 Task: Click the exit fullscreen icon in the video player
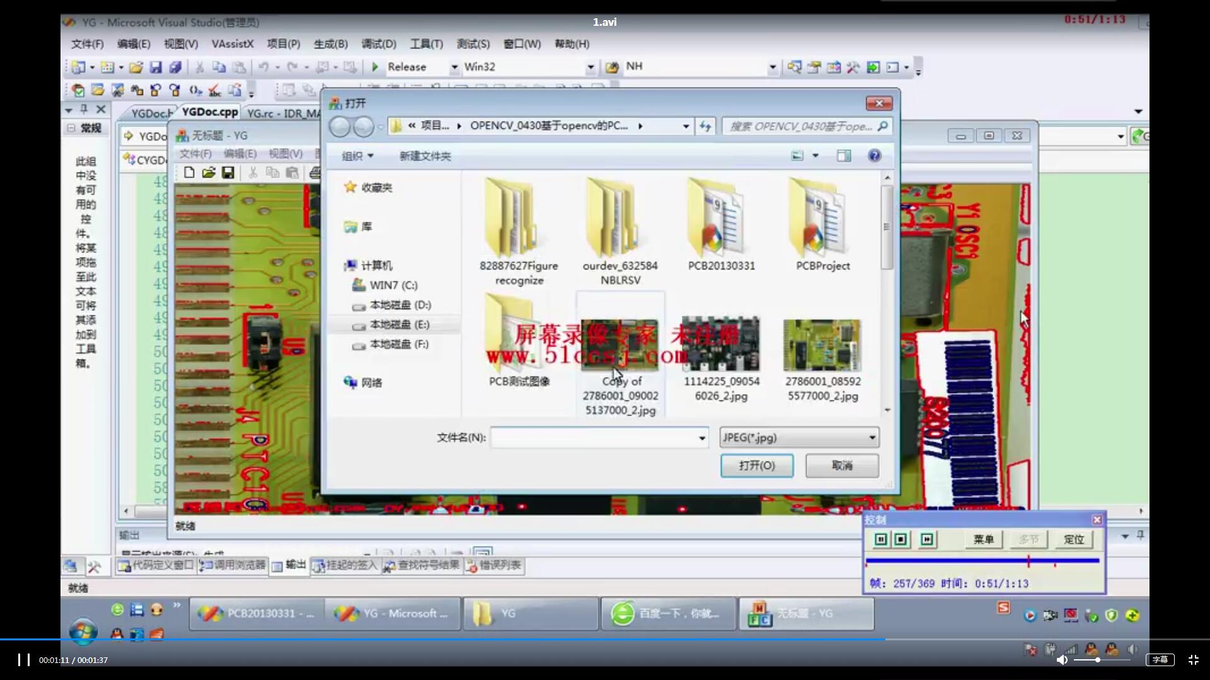[x=1194, y=660]
